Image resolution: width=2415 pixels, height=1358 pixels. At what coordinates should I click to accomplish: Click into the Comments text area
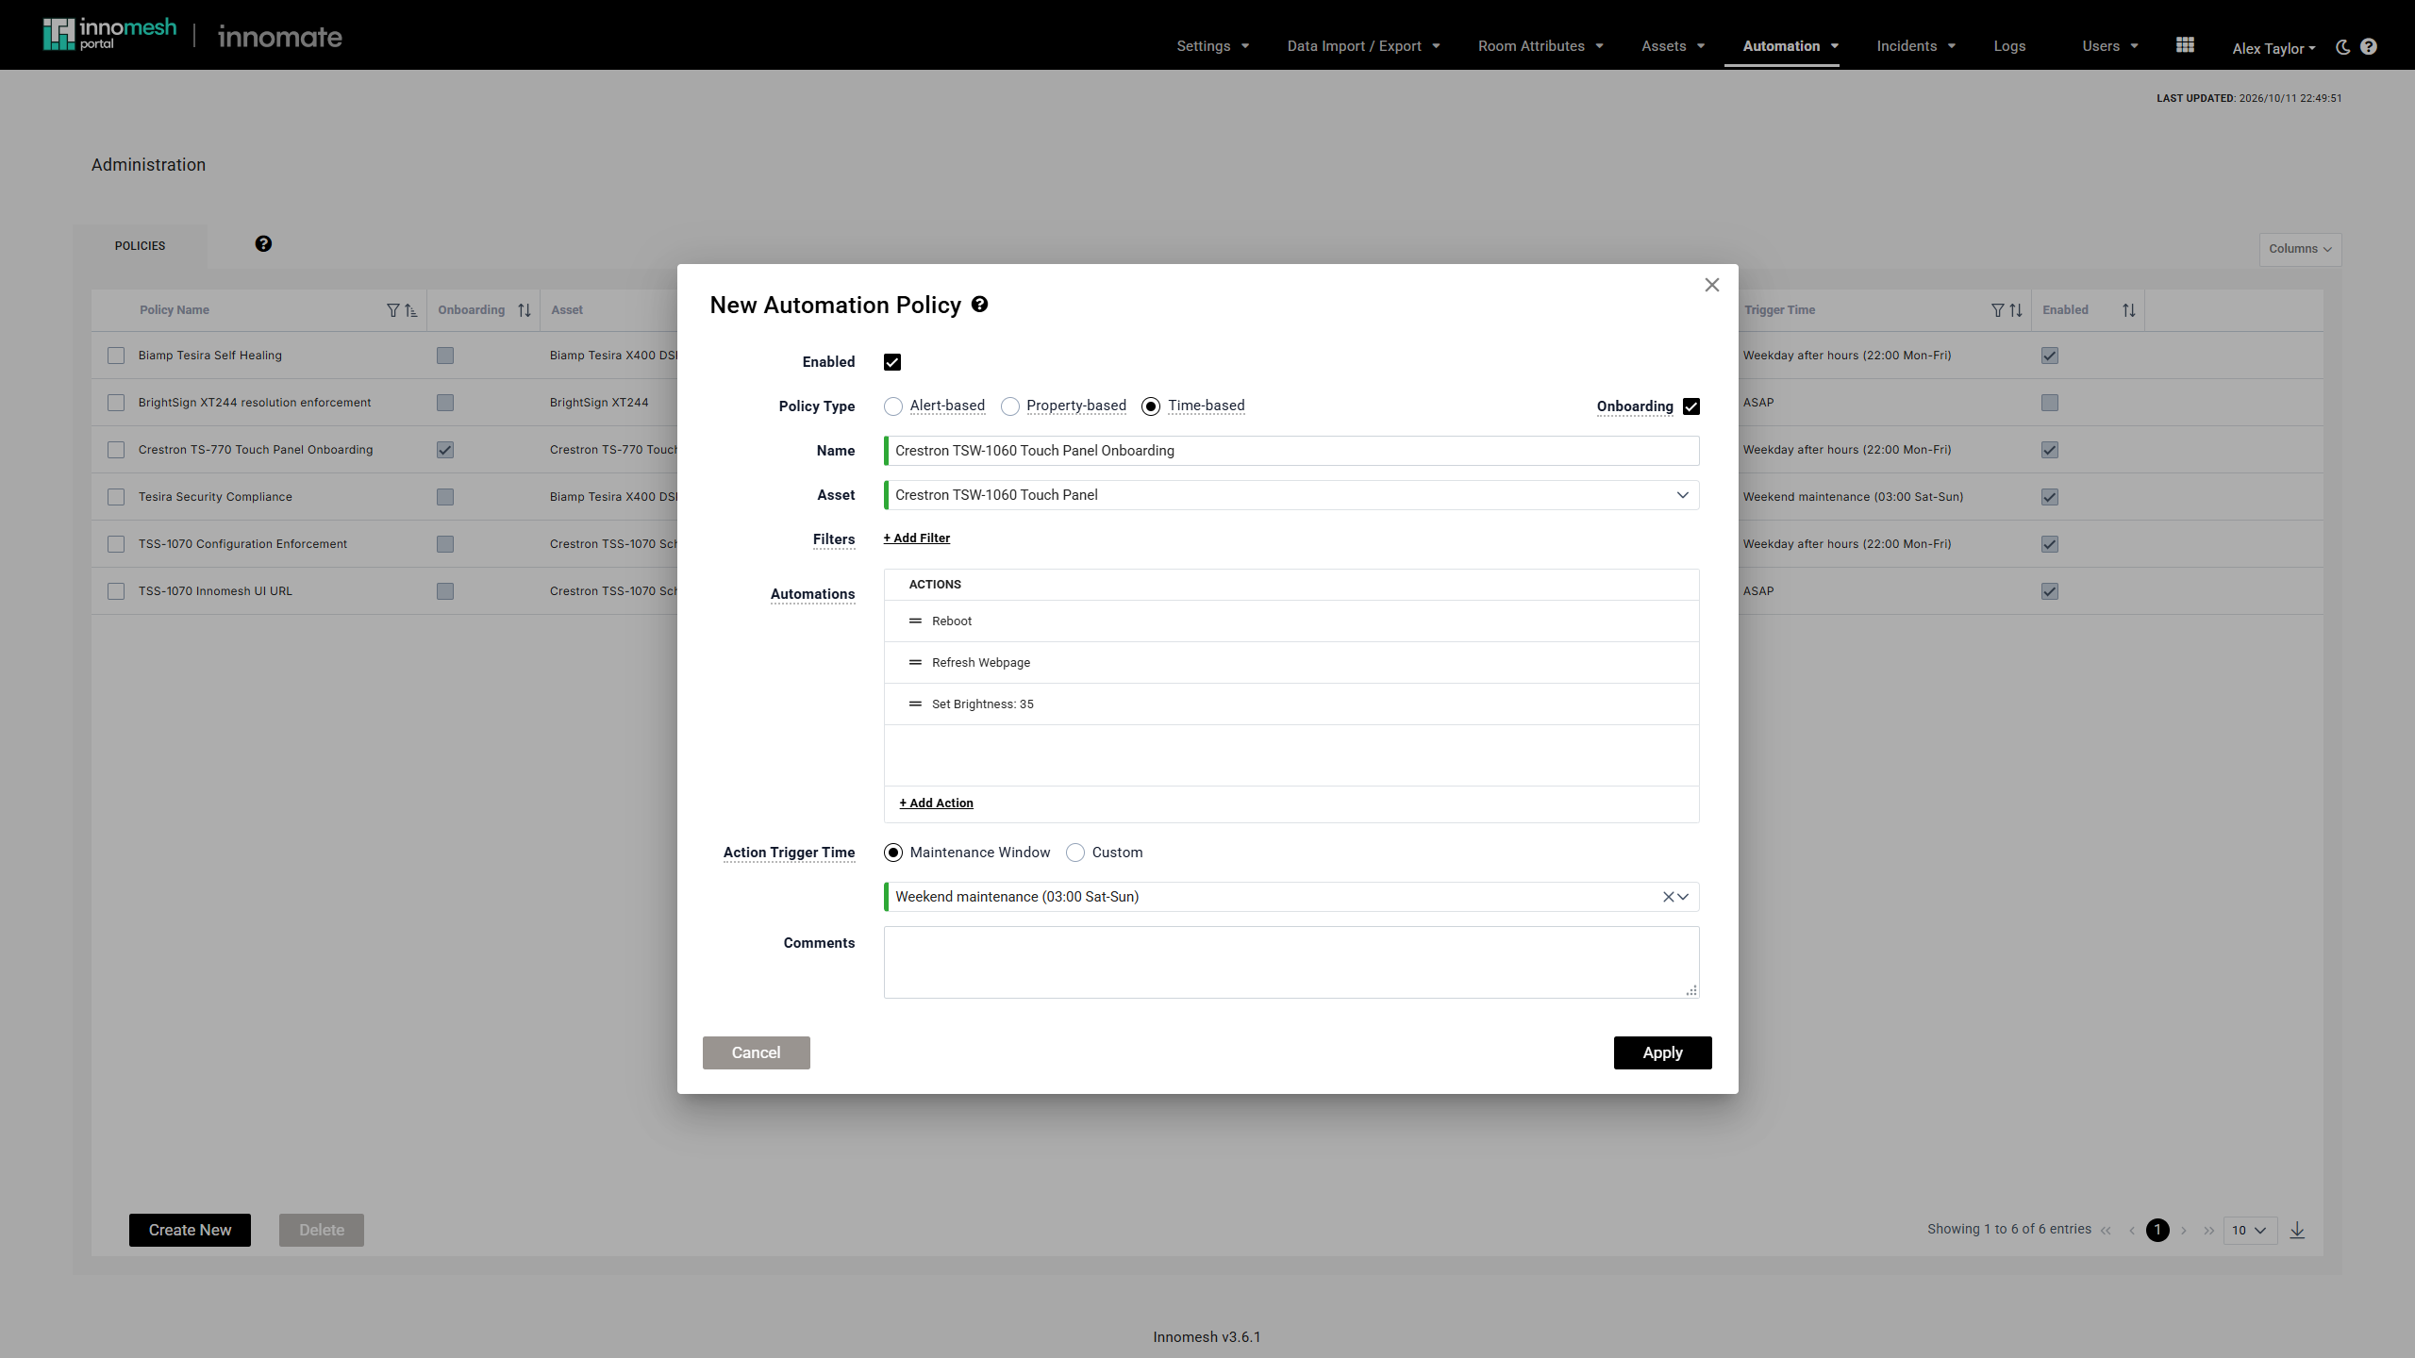(1292, 962)
